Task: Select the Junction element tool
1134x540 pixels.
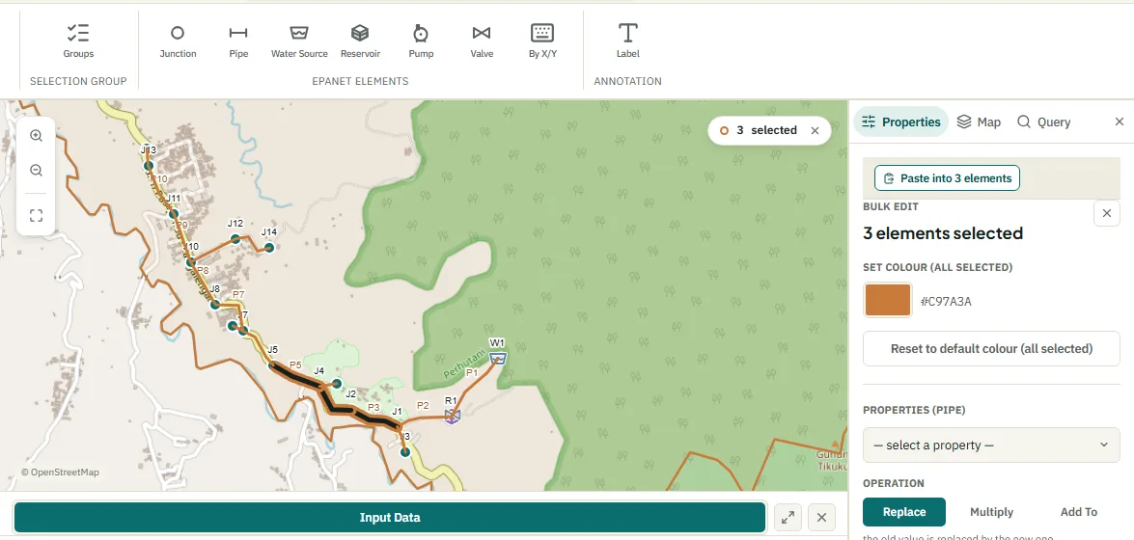Action: point(178,41)
